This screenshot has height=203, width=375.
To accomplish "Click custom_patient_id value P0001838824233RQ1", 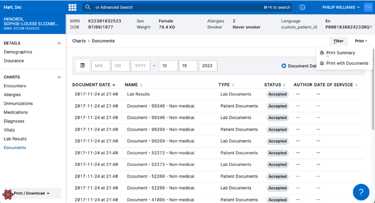I will [348, 27].
